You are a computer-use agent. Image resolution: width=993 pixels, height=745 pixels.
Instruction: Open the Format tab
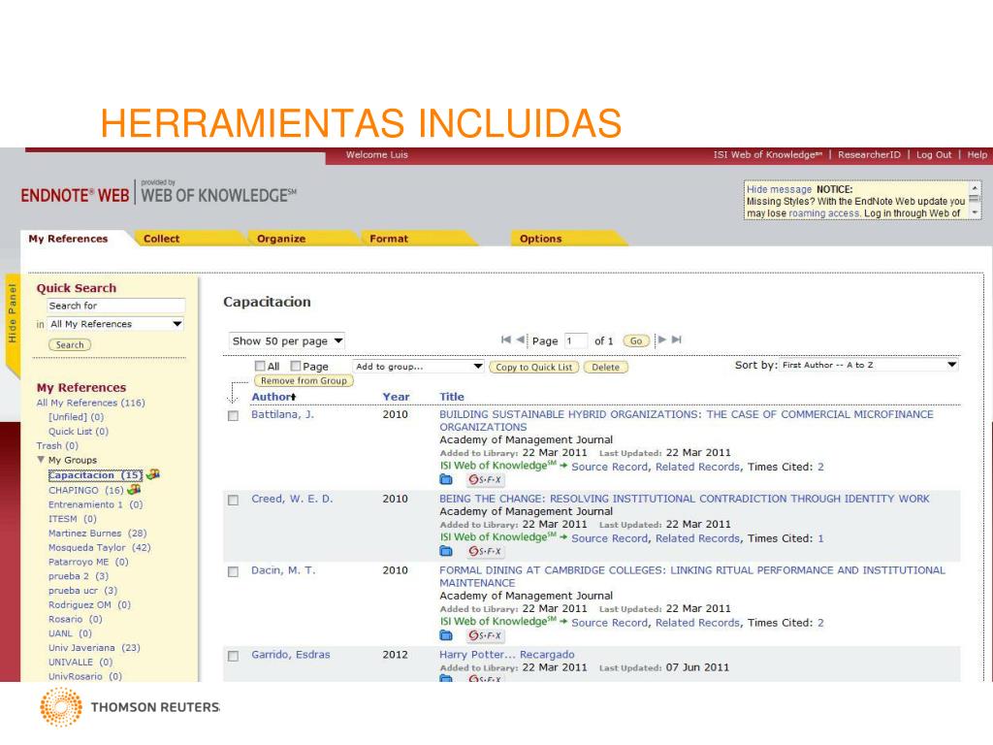point(389,239)
